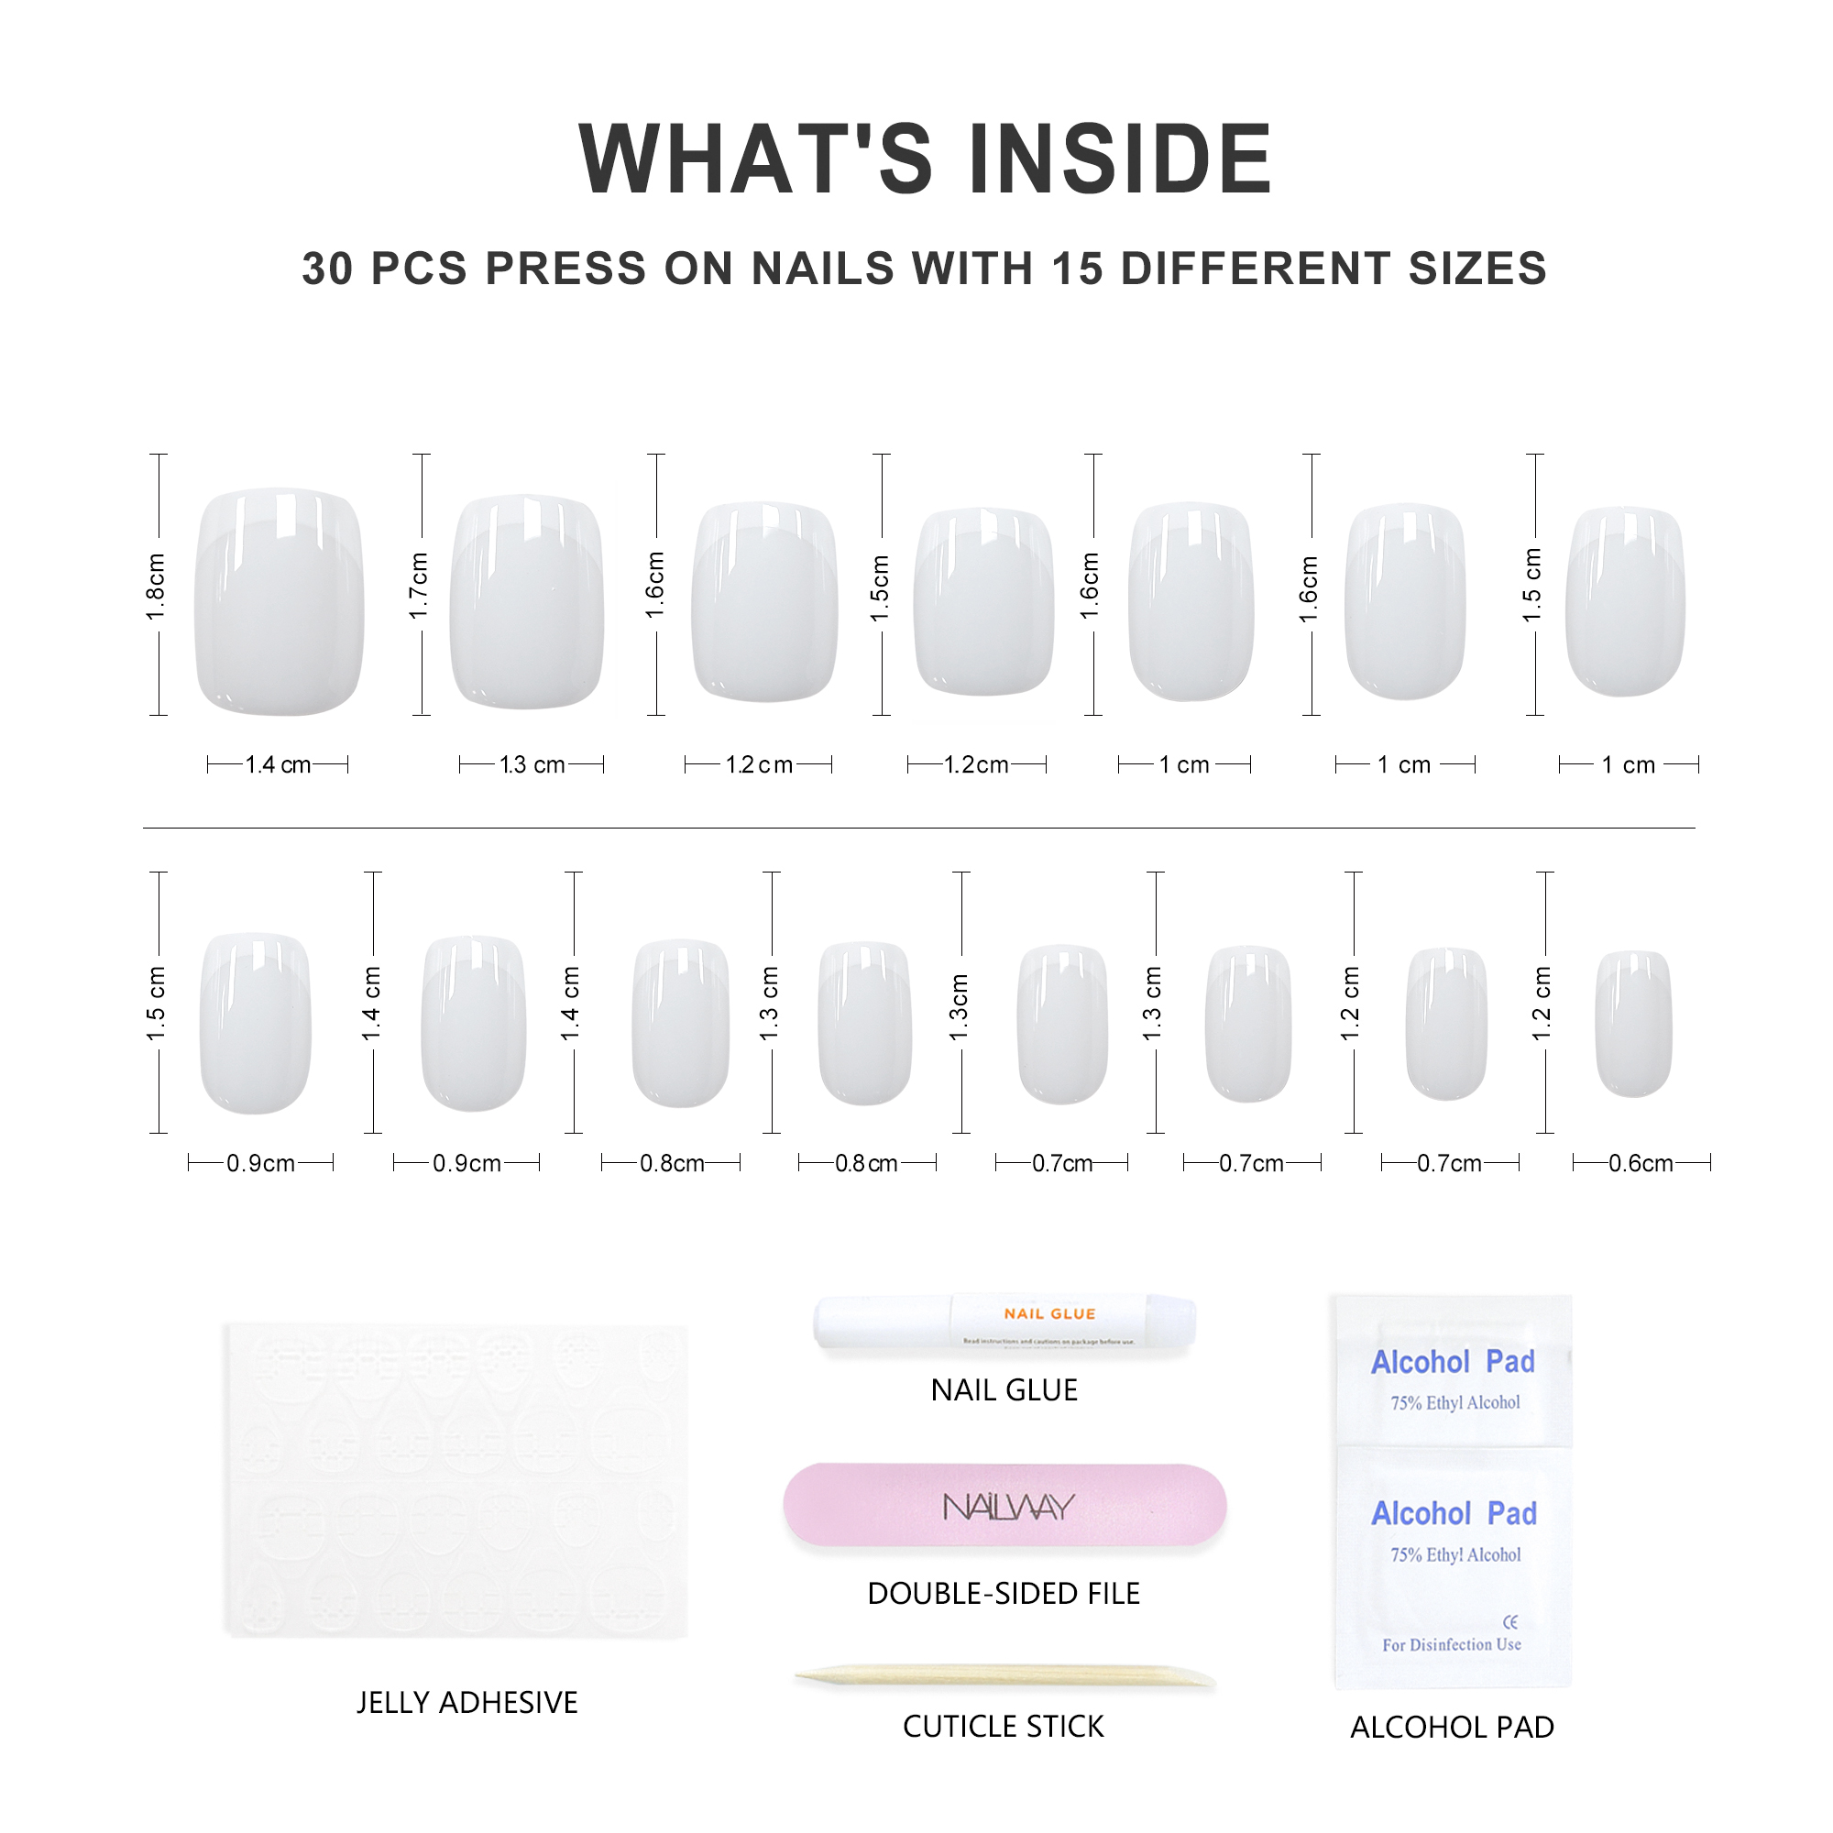Select the 1.7cm tall press-on nail

527,600
